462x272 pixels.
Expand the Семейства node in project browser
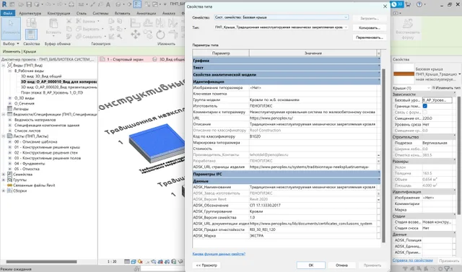tap(4, 175)
